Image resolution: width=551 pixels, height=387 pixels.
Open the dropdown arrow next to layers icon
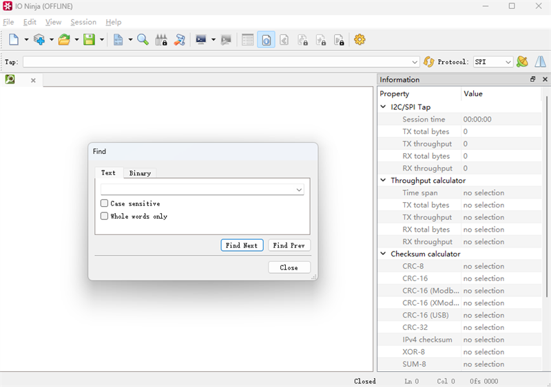(52, 40)
